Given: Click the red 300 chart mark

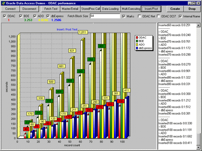Looking at the screenshot, I should [x=110, y=104].
